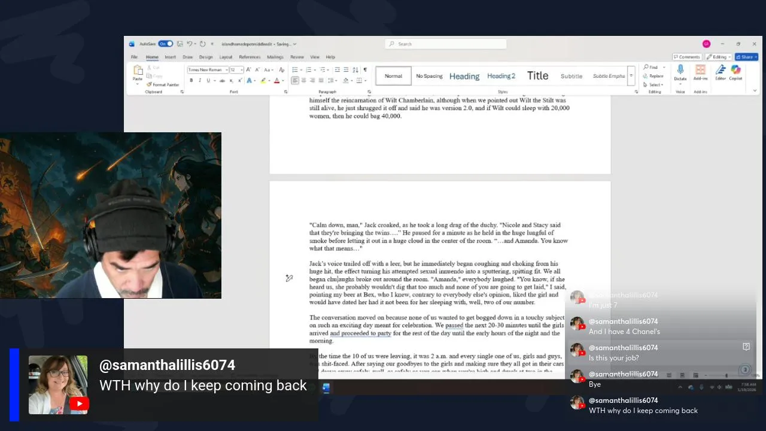
Task: Apply the red font color
Action: tap(276, 81)
